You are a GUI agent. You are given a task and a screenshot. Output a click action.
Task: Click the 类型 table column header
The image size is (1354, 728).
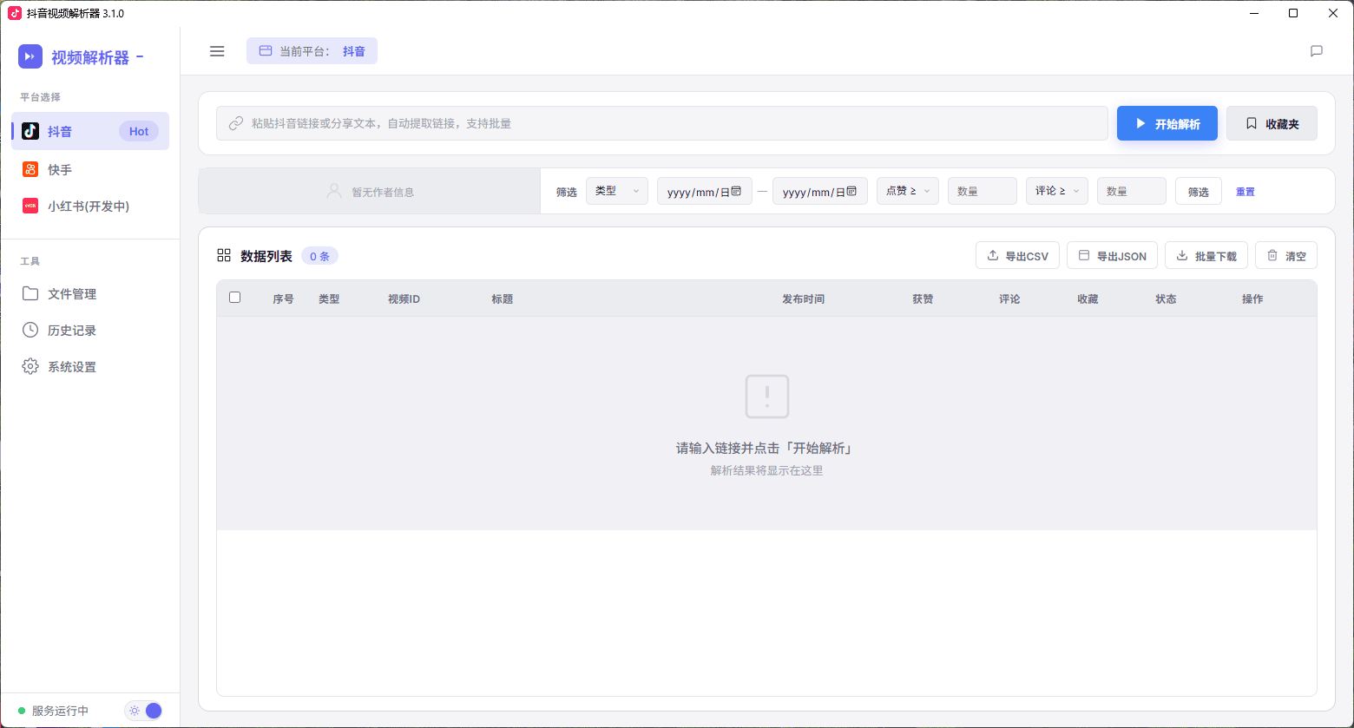[x=329, y=298]
